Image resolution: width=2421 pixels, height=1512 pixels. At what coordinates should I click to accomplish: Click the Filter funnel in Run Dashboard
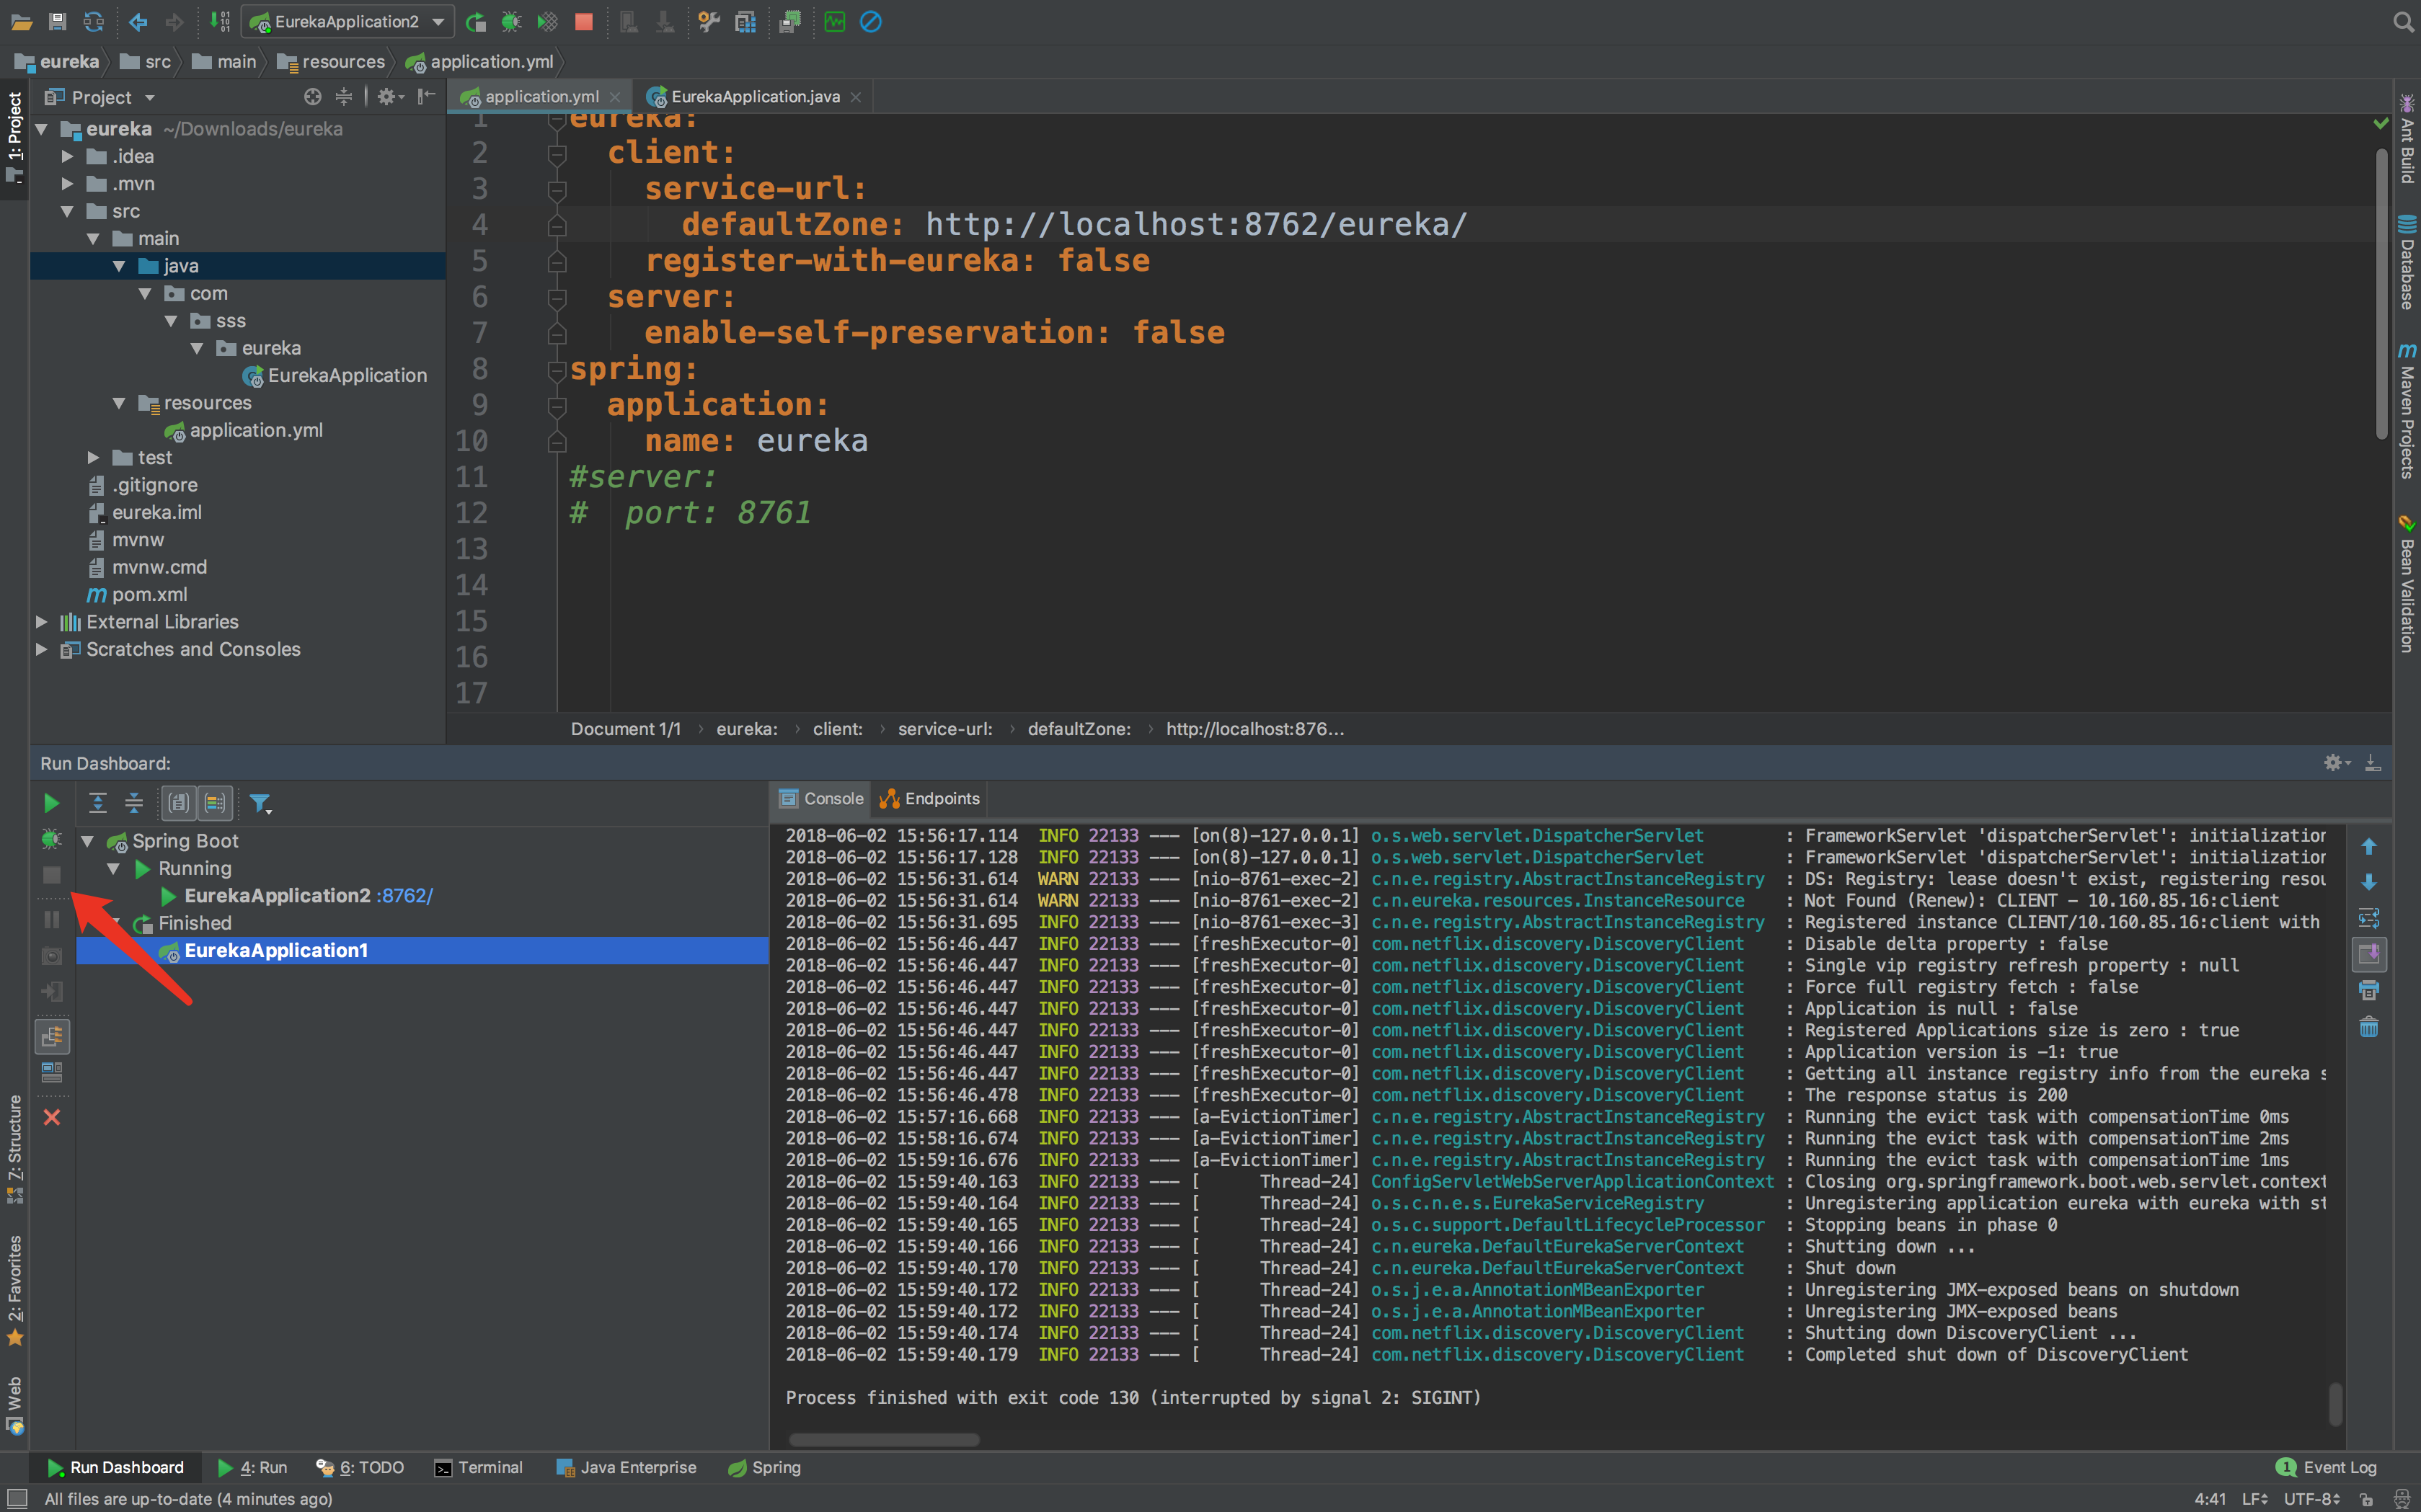(x=259, y=803)
